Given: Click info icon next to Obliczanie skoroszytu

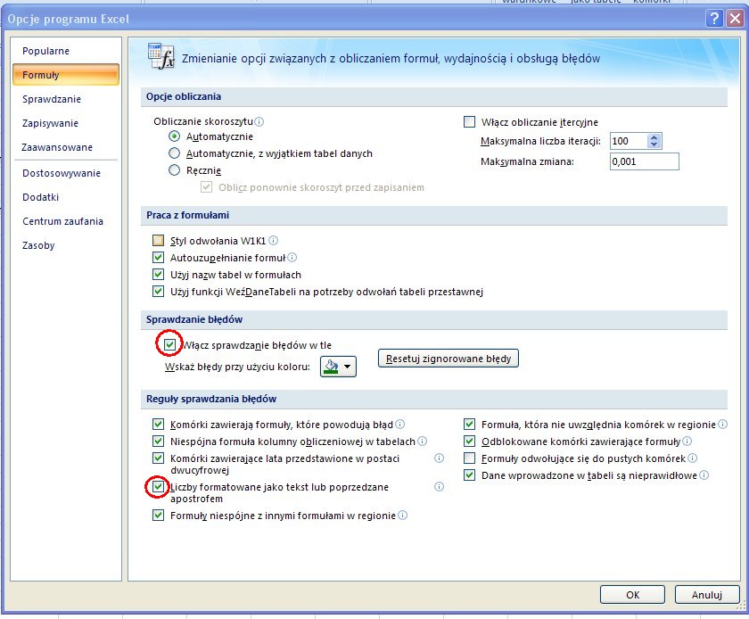Looking at the screenshot, I should tap(259, 121).
